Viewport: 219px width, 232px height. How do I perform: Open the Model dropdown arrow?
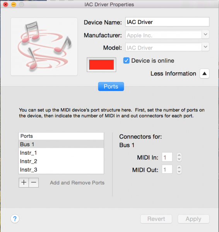(205, 47)
